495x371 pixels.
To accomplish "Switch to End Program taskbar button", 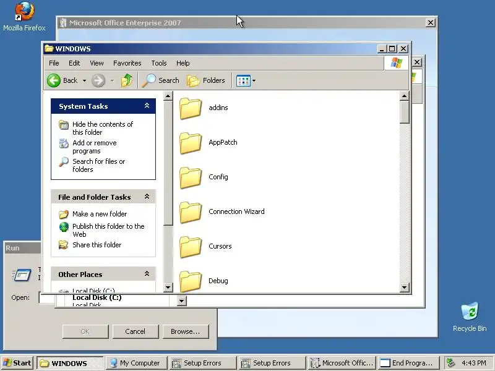I will (409, 363).
